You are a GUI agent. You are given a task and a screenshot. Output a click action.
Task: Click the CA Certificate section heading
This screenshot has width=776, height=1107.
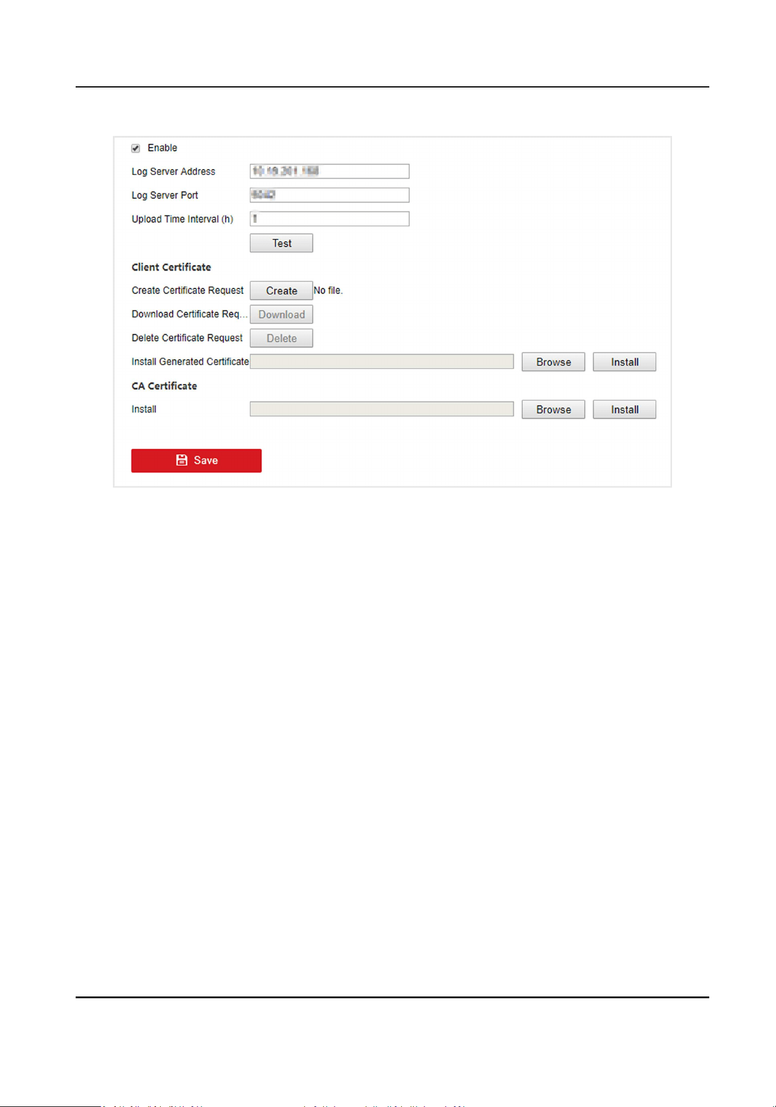[164, 386]
